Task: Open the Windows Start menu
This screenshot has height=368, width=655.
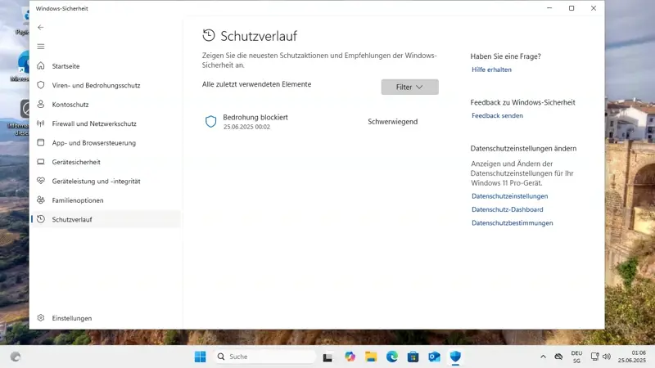Action: (200, 357)
